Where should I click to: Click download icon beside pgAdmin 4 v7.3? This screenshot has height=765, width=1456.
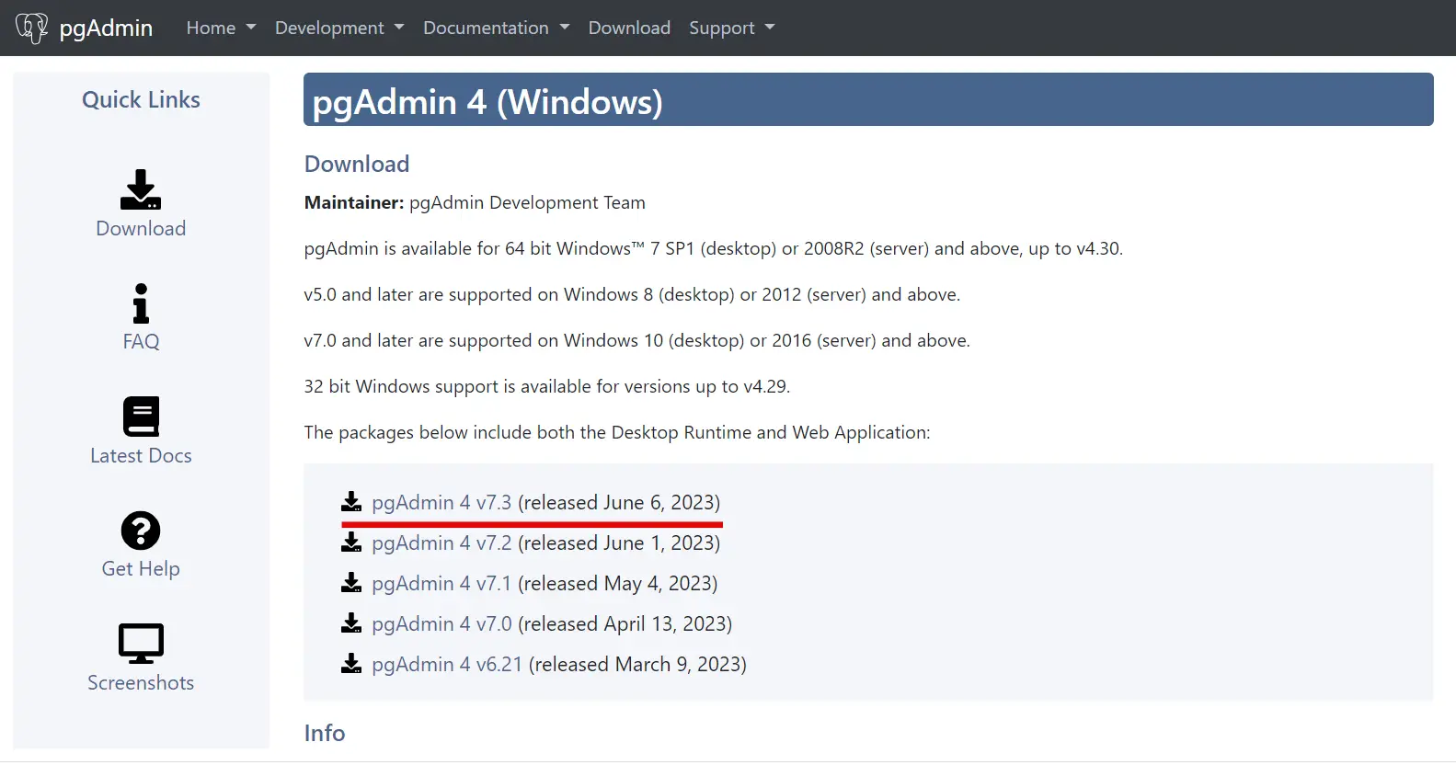click(x=351, y=502)
